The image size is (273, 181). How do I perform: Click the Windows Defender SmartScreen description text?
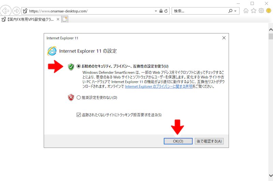pos(153,79)
